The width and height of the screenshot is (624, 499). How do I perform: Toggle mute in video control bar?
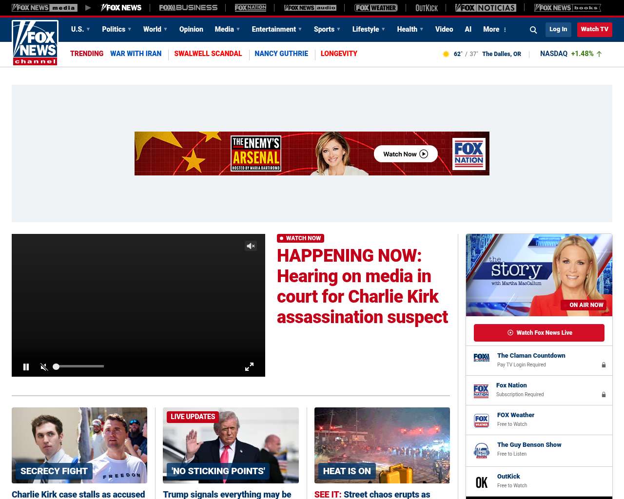[x=44, y=367]
